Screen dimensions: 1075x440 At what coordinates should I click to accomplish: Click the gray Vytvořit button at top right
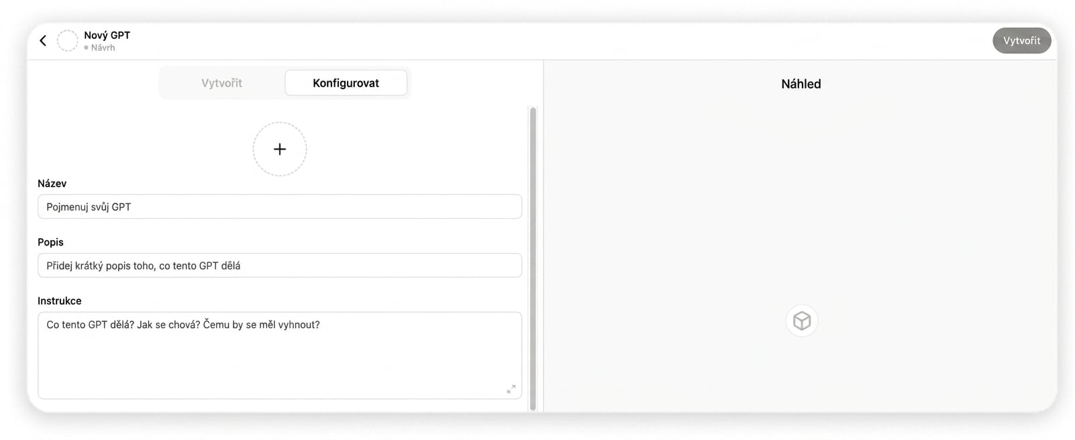pos(1021,41)
